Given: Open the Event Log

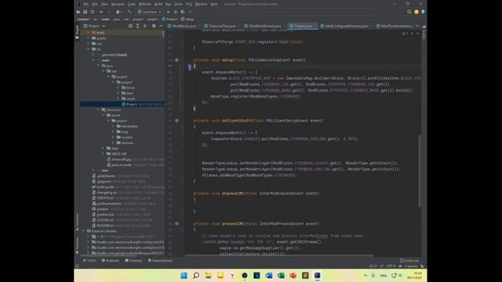Looking at the screenshot, I should 409,261.
